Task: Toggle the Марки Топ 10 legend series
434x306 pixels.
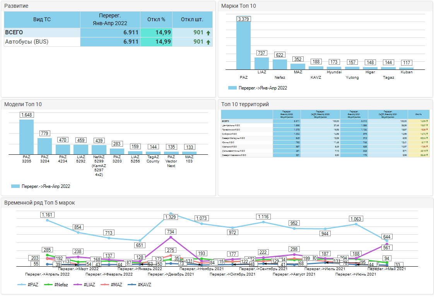Action: coord(232,88)
